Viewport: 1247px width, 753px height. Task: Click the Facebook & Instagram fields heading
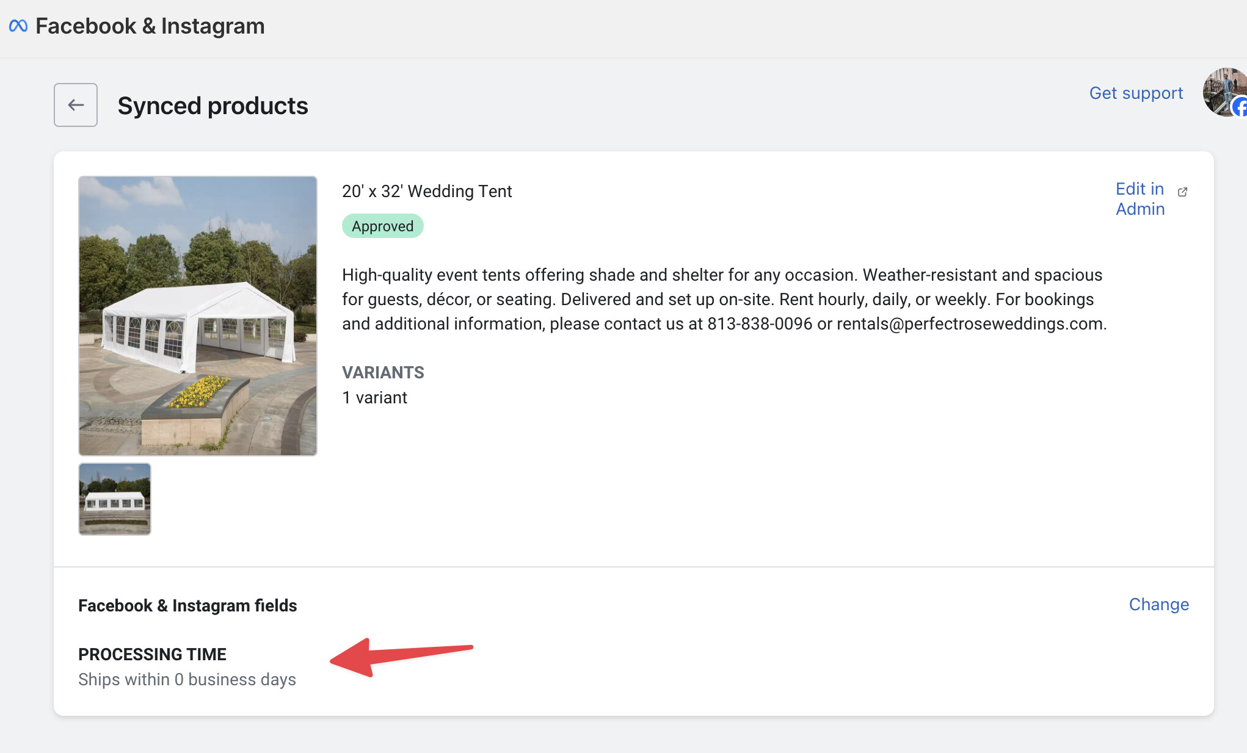click(x=187, y=605)
